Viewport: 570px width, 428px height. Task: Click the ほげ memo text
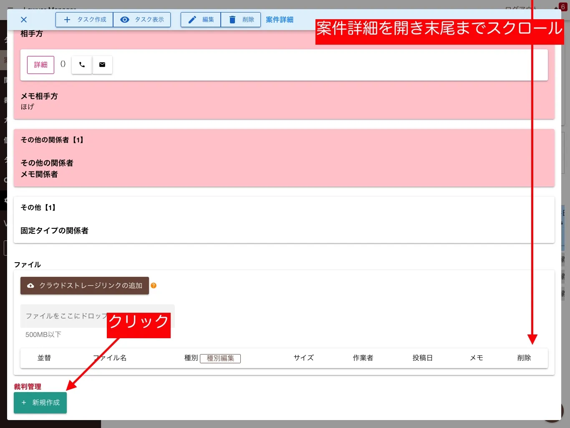tap(28, 107)
